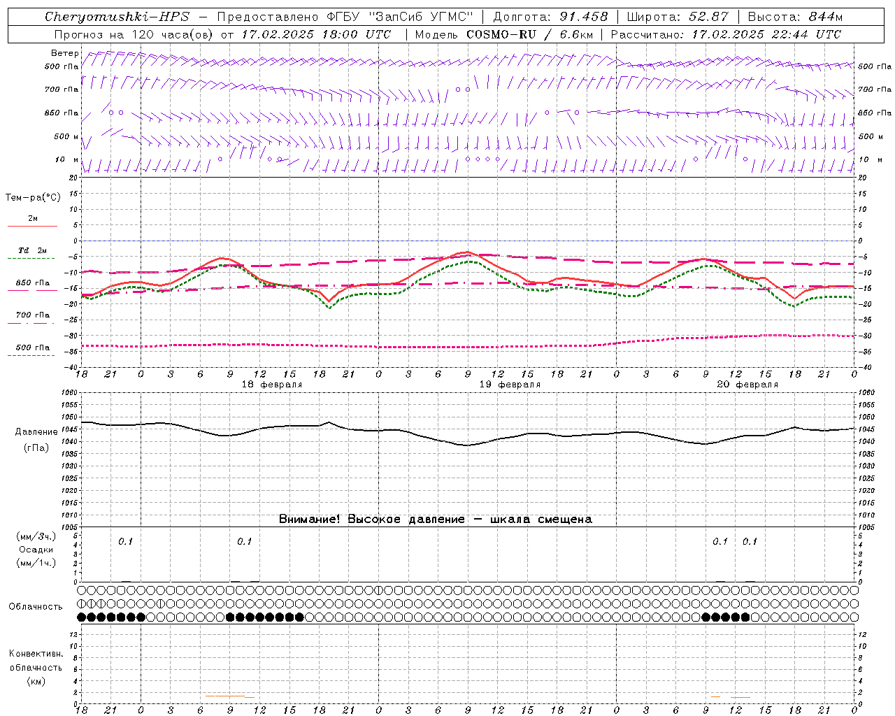Click the '18 февраля' date label
Screen dimensions: 895x716
coord(272,385)
